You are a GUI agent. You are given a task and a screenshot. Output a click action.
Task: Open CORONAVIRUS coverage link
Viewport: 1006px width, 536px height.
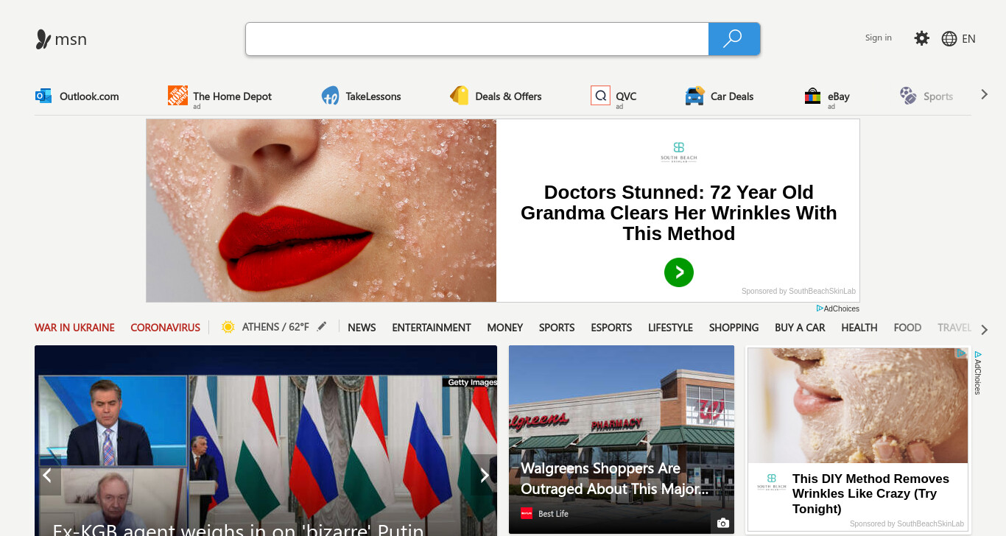coord(165,328)
